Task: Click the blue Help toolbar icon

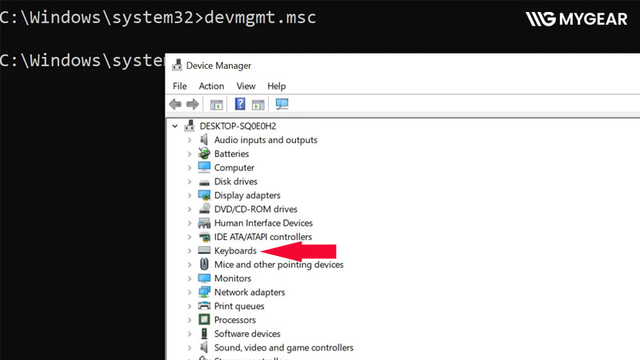Action: click(x=240, y=104)
